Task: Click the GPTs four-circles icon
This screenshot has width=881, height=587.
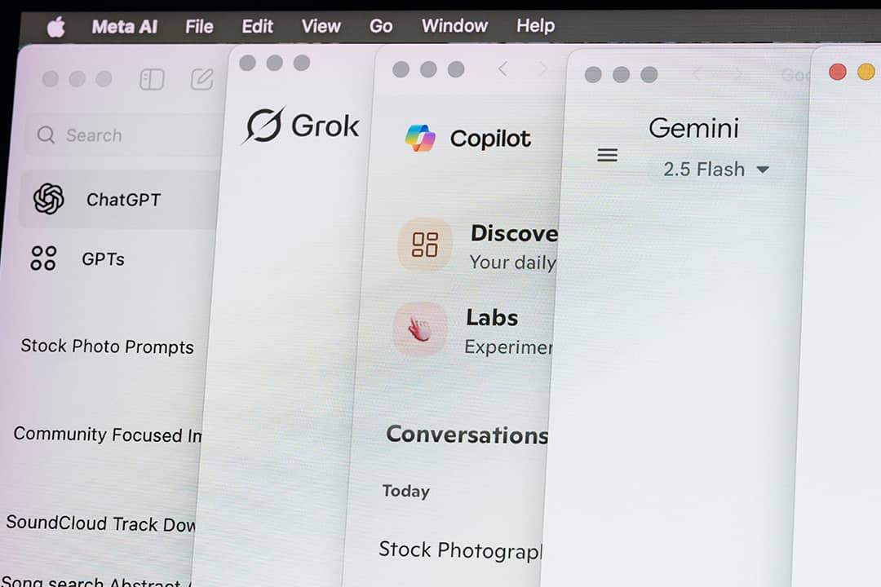Action: pyautogui.click(x=43, y=258)
